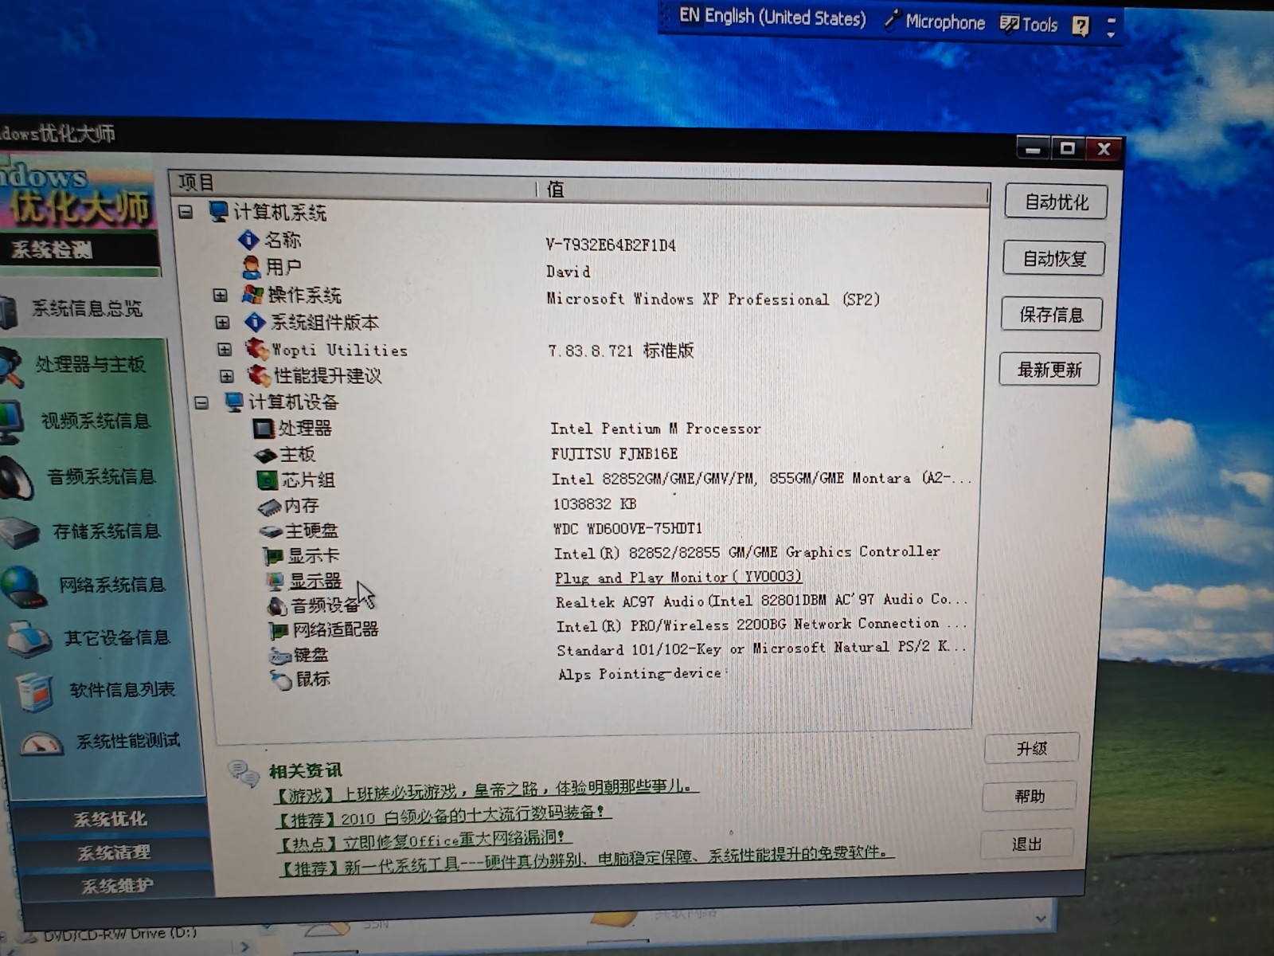Click the 显示卡 graphics card icon
1274x956 pixels.
(273, 555)
